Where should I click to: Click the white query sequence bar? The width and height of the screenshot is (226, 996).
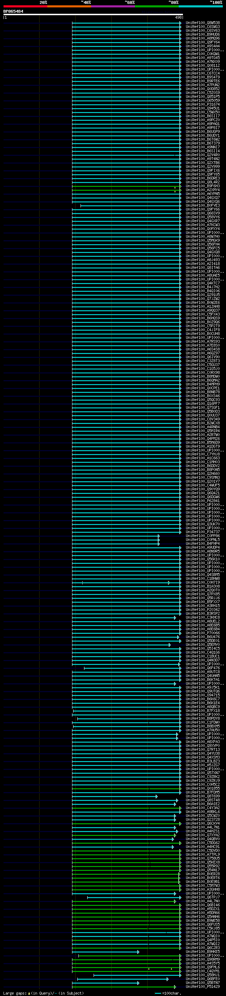93,15
